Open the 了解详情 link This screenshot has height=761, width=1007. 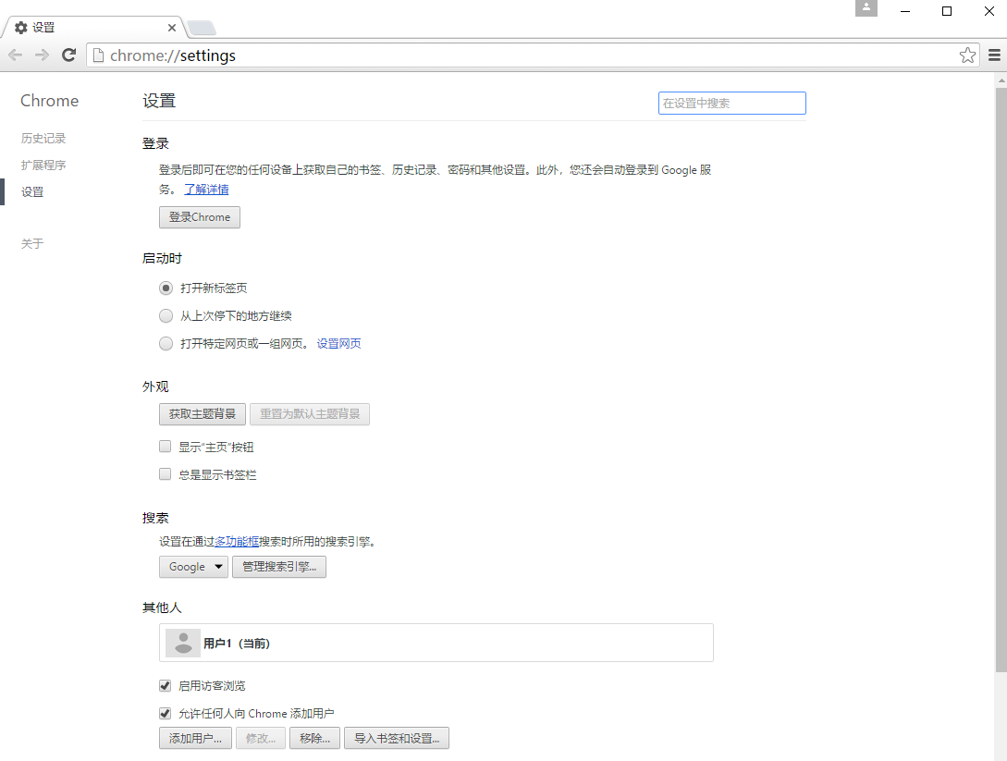coord(206,189)
